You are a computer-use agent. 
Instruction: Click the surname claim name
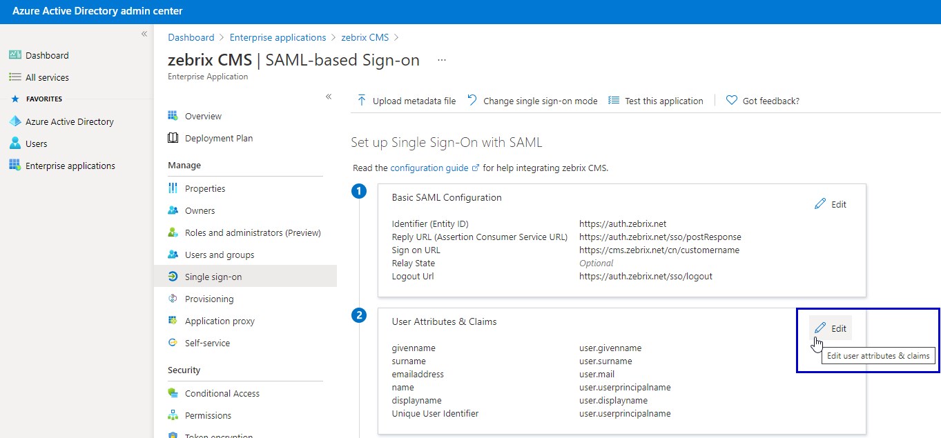409,361
